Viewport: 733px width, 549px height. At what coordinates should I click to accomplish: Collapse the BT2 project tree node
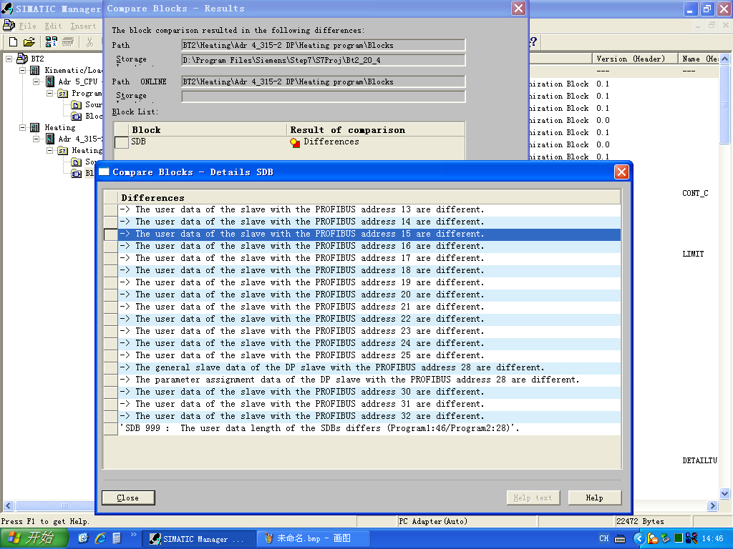9,59
